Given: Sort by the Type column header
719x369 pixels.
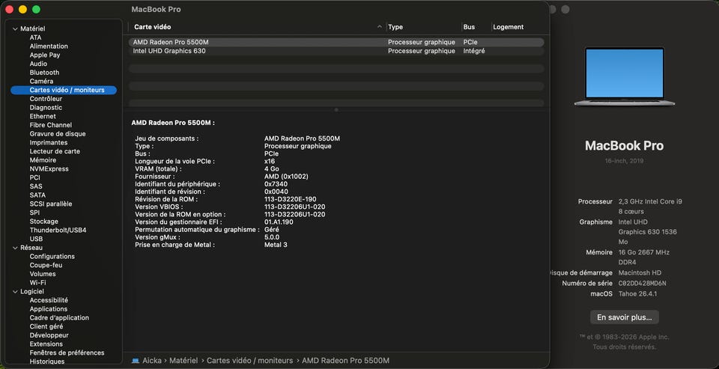Looking at the screenshot, I should 395,27.
